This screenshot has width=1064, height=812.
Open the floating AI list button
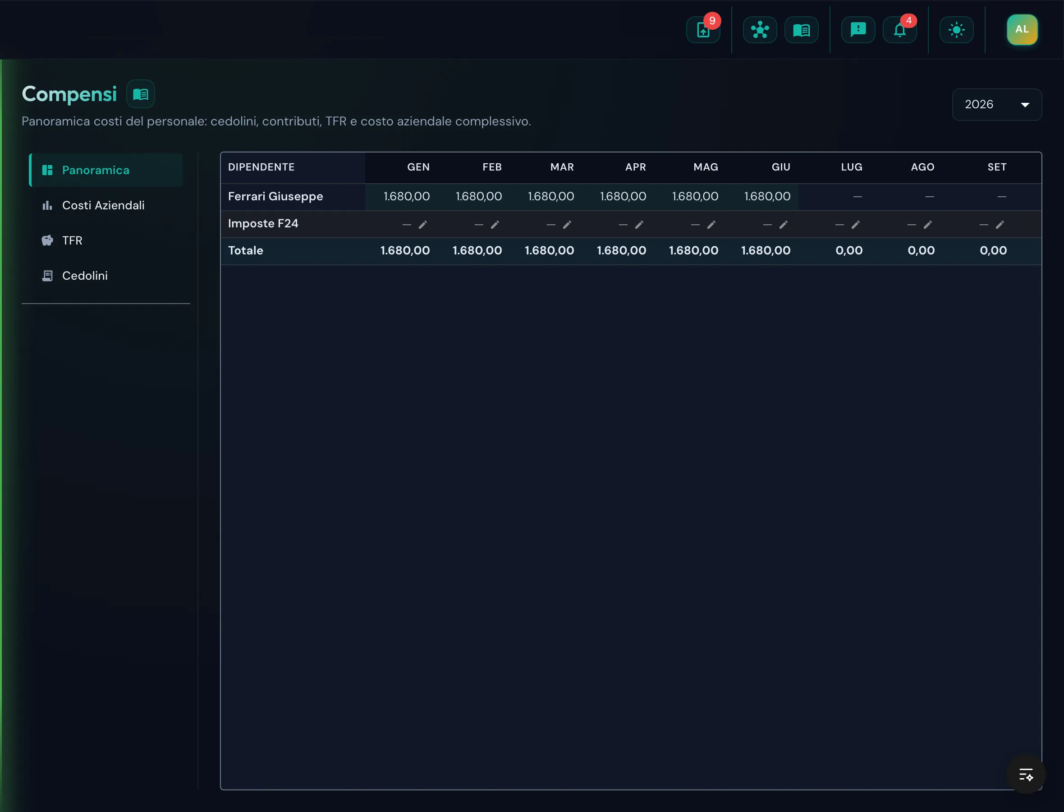1026,774
